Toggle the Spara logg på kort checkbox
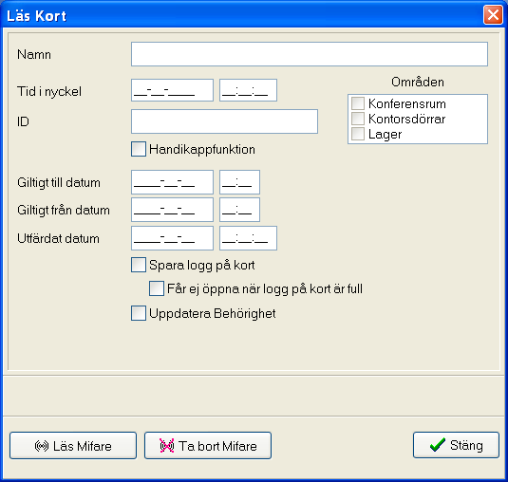The height and width of the screenshot is (482, 508). 139,265
